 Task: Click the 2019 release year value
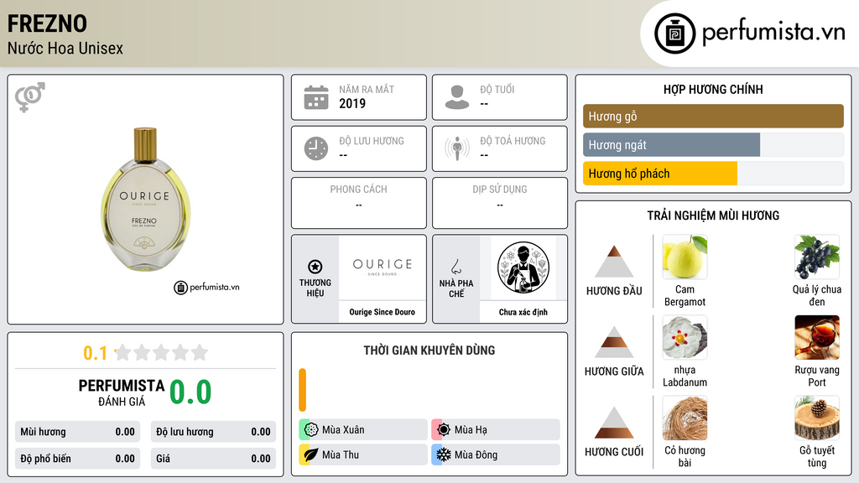point(352,103)
